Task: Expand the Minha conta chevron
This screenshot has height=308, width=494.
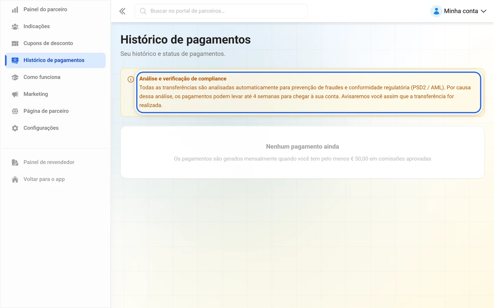Action: (x=484, y=11)
